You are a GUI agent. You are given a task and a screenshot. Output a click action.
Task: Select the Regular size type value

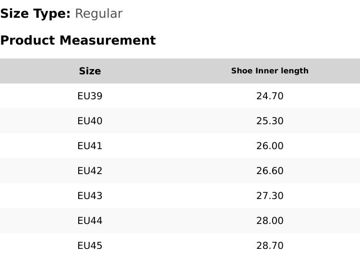[x=99, y=14]
